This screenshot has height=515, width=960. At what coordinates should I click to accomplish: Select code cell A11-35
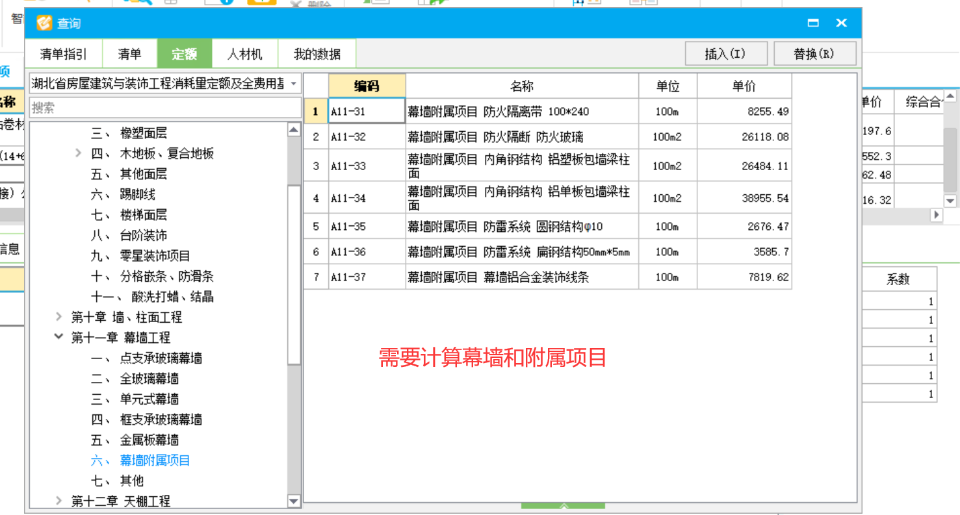point(367,227)
